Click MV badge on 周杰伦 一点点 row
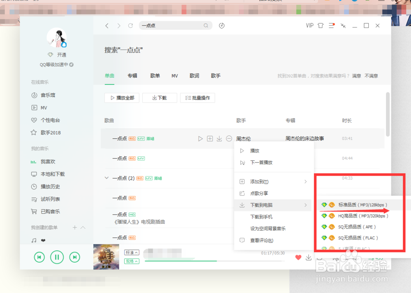411x293 pixels. point(141,139)
